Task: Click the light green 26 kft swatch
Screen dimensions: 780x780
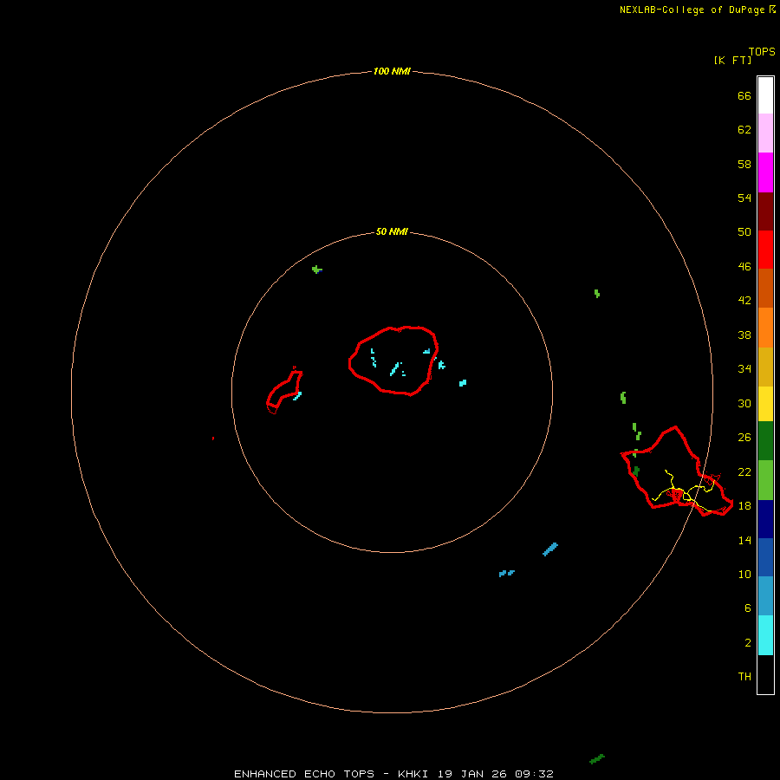Action: pos(765,480)
